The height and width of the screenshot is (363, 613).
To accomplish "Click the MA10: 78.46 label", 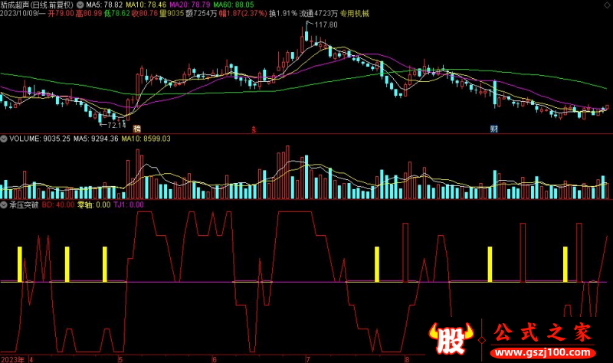I will tap(146, 5).
